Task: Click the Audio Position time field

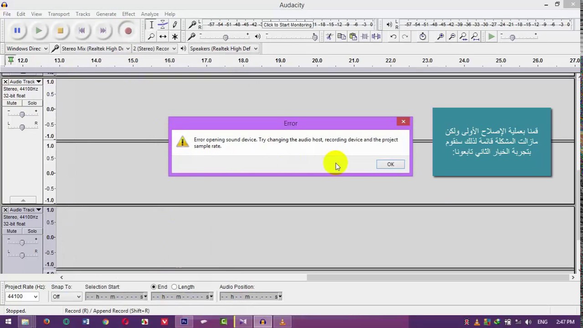Action: (x=251, y=297)
